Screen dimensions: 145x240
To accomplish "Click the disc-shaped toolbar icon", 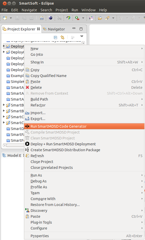I will coord(91,18).
